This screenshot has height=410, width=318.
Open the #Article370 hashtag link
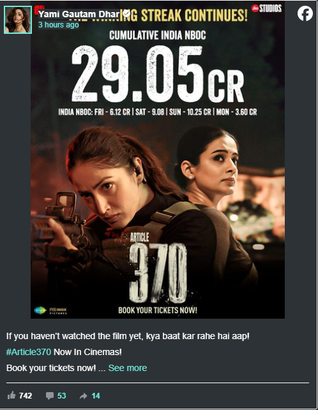[x=29, y=352]
